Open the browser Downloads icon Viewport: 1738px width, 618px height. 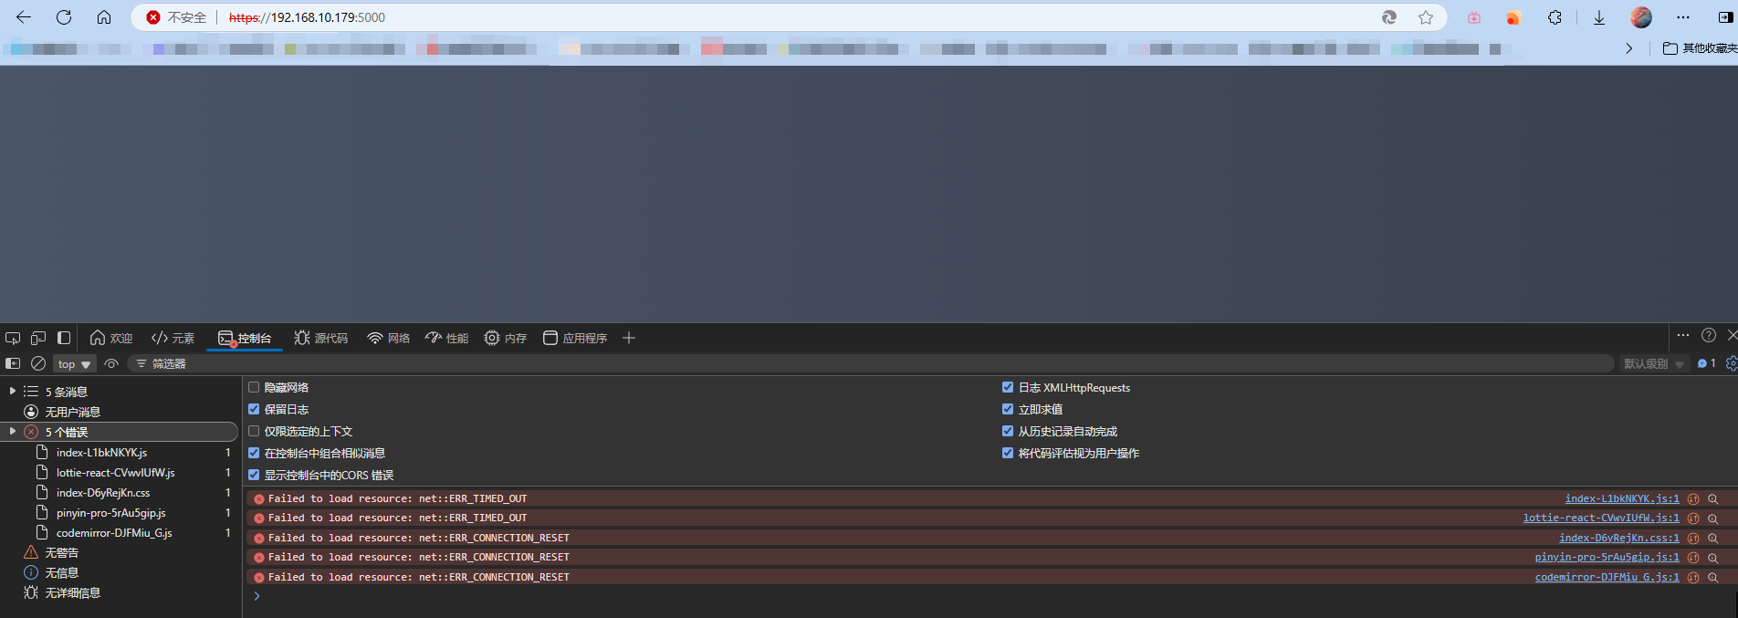1599,17
